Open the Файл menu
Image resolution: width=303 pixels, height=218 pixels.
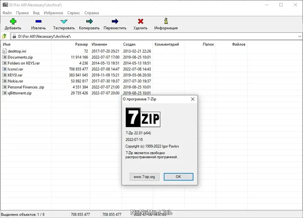coord(7,13)
